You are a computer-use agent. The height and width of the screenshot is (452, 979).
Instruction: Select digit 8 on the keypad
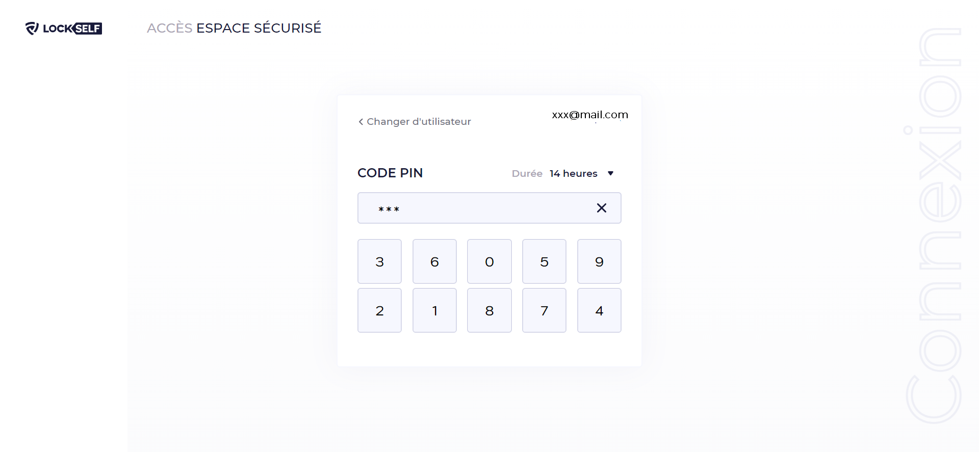[489, 310]
